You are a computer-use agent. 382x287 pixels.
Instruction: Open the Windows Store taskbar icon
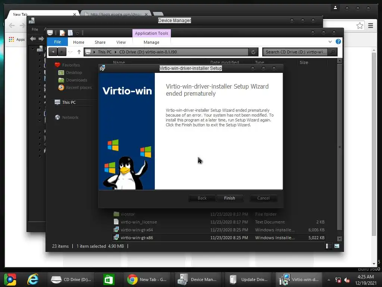(x=109, y=280)
